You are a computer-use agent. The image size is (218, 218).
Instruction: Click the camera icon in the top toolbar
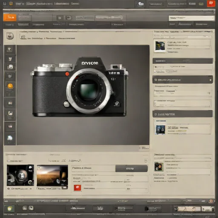tap(69, 18)
